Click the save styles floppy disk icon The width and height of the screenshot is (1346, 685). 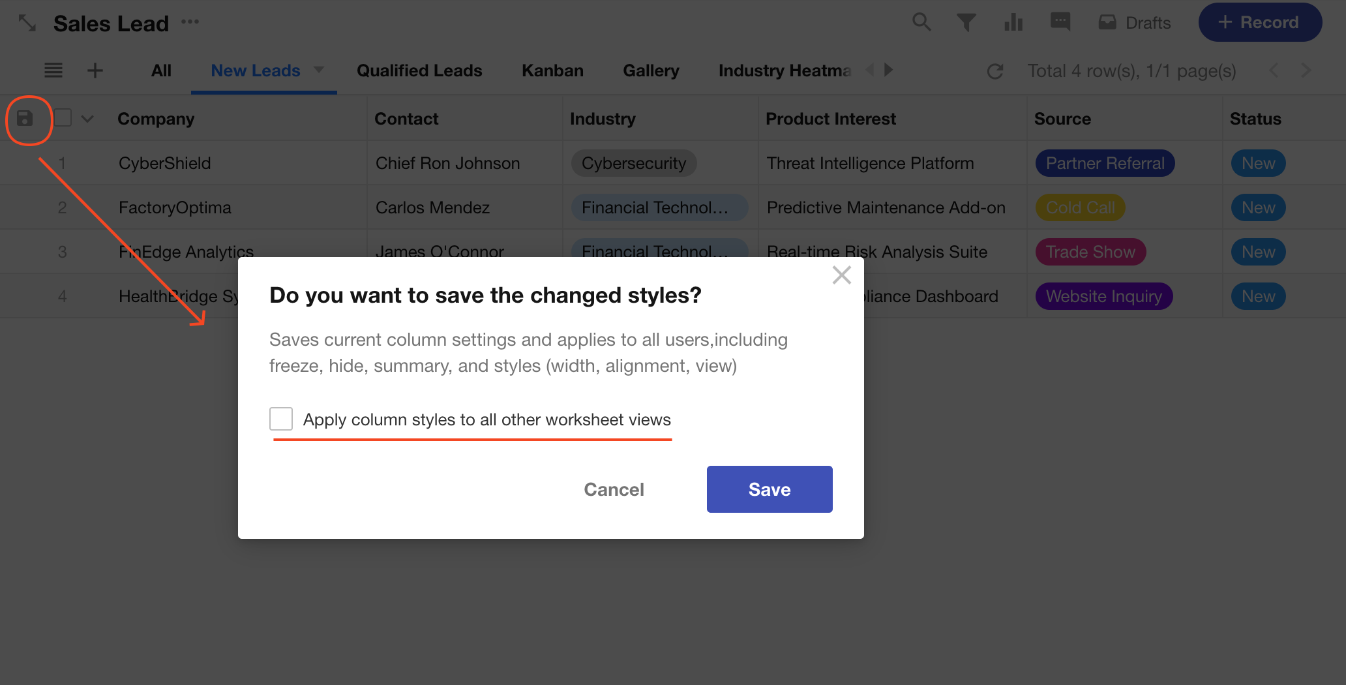coord(25,119)
